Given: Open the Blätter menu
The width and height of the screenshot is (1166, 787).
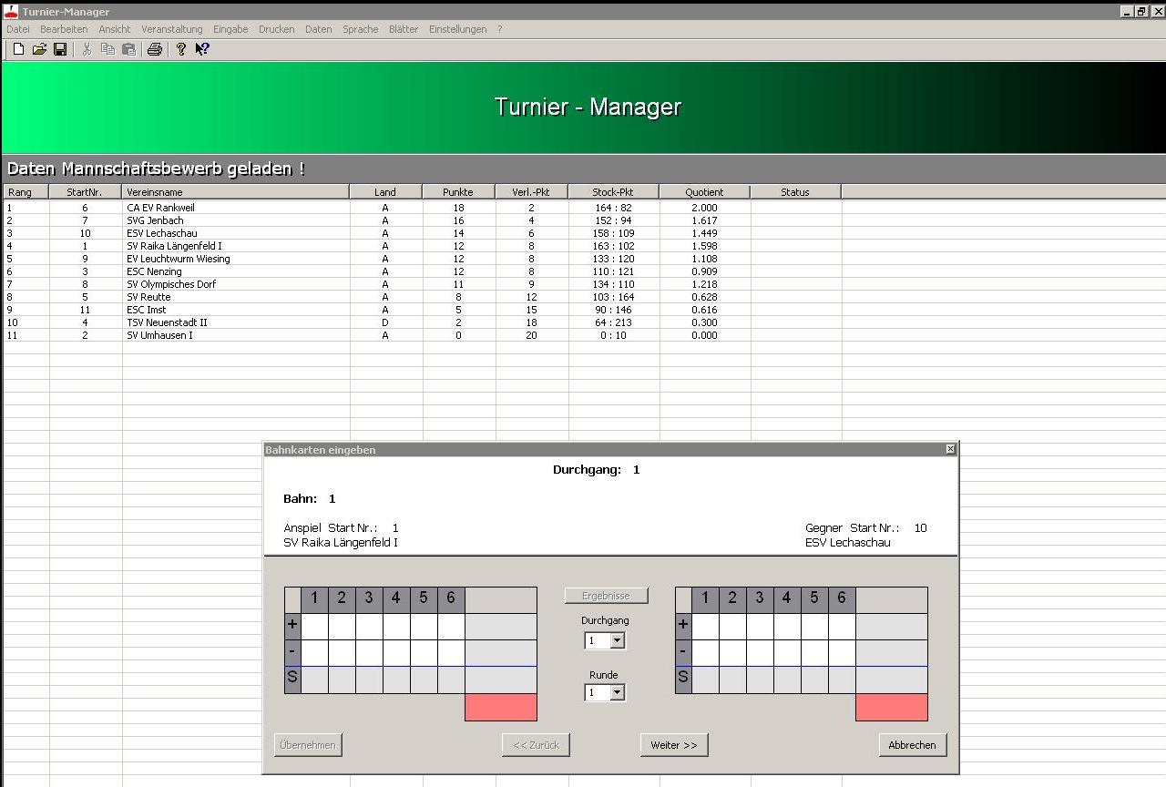Looking at the screenshot, I should point(404,29).
